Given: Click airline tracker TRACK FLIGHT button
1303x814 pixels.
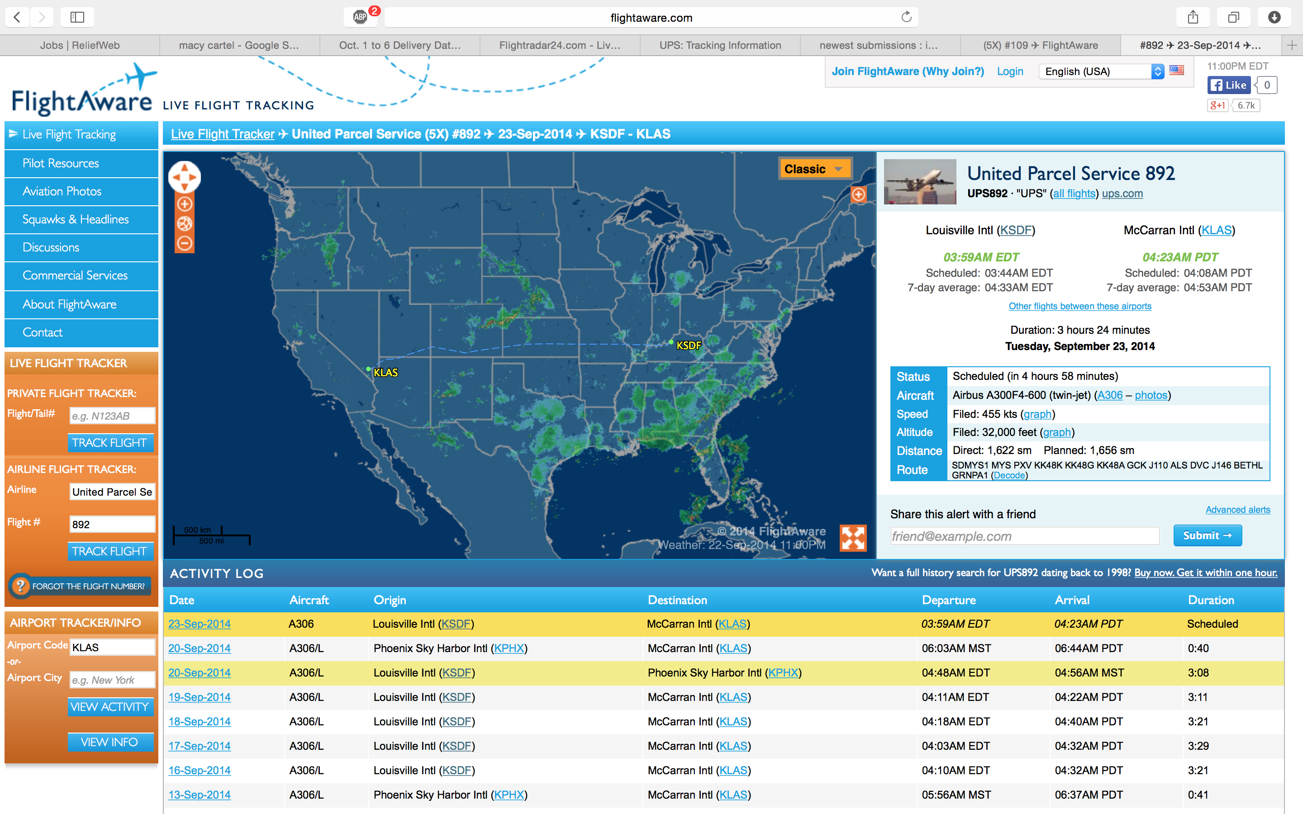Looking at the screenshot, I should [110, 551].
